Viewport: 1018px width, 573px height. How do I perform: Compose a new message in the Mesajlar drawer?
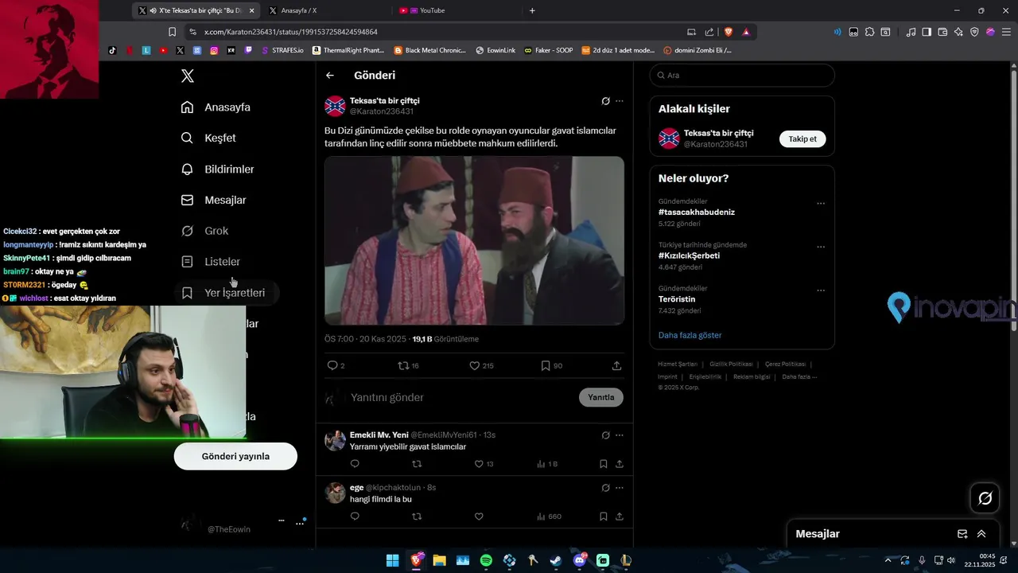click(x=962, y=534)
